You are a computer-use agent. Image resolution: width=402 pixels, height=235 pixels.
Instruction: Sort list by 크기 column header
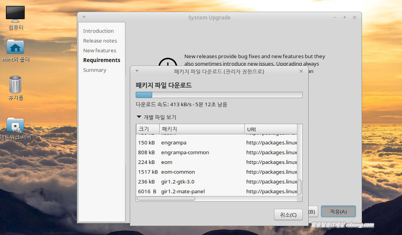147,129
